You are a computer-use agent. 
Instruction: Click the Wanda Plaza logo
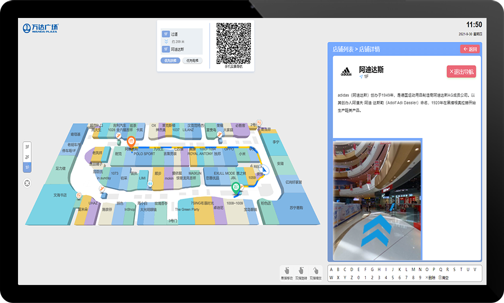[41, 27]
